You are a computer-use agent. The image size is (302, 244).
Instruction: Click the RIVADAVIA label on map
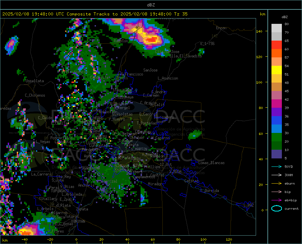tap(138, 165)
